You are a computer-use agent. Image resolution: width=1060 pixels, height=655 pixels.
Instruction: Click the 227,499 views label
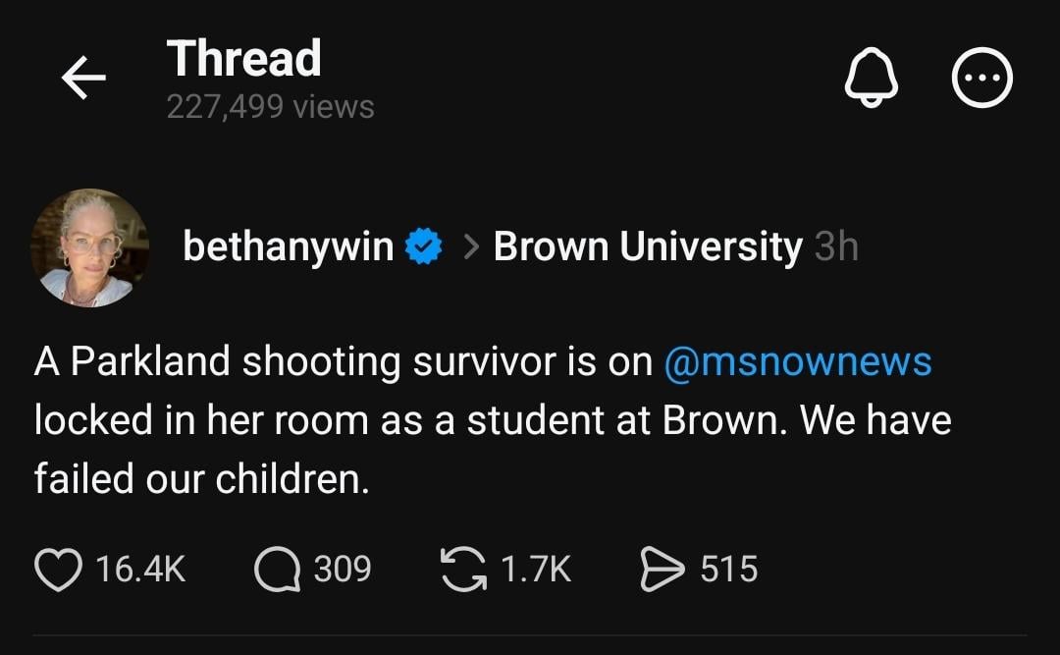tap(270, 106)
